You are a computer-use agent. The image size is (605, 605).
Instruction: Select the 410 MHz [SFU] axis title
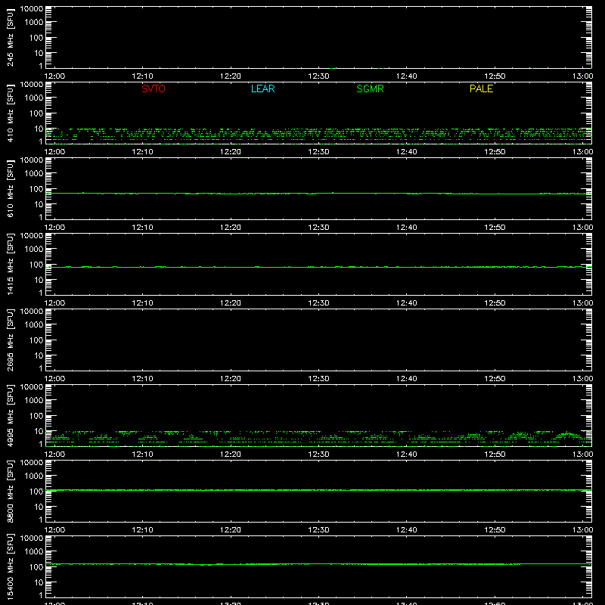coord(11,113)
